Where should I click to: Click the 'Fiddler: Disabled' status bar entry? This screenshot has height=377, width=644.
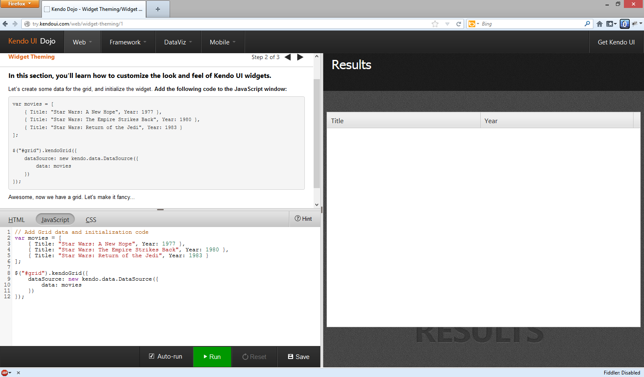pos(622,373)
